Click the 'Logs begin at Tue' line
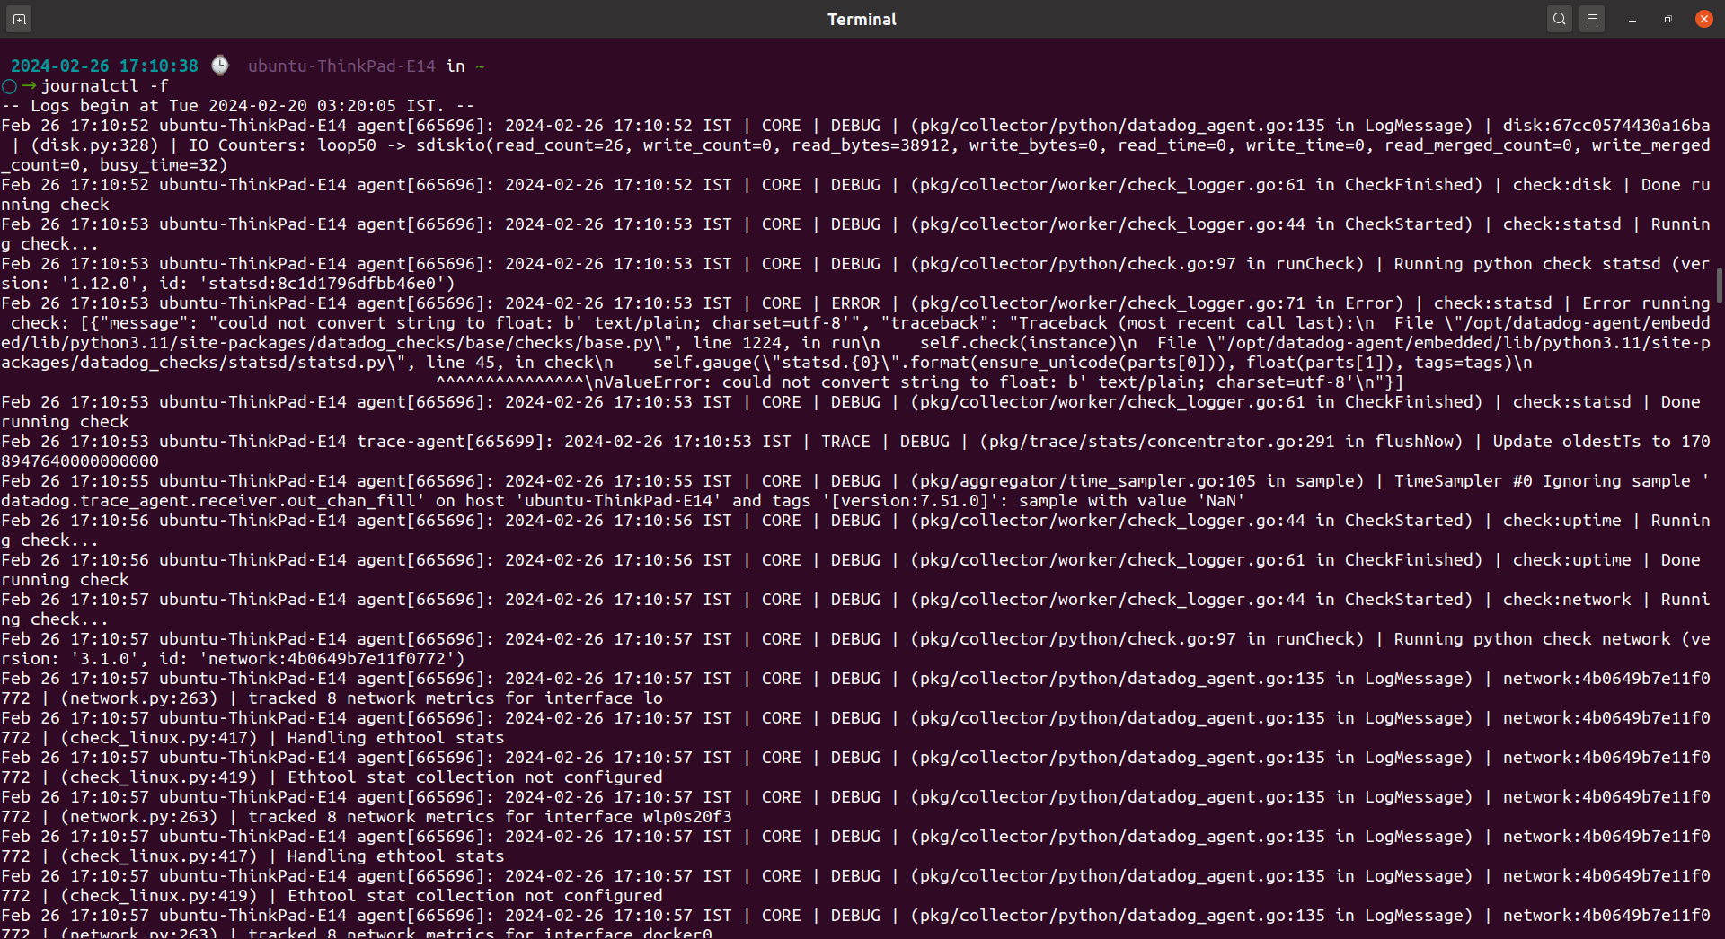 (237, 106)
